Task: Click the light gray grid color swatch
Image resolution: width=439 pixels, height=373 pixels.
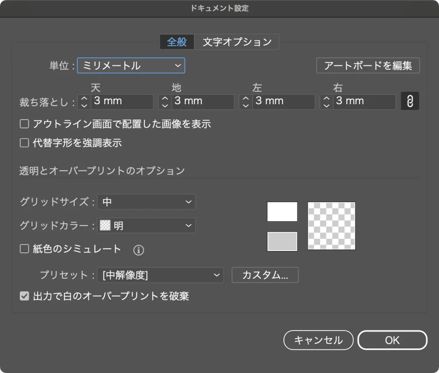Action: pos(282,241)
